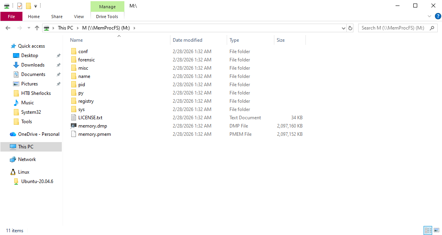Click the Refresh button in the address bar
Viewport: 442px width, 235px height.
tap(350, 28)
